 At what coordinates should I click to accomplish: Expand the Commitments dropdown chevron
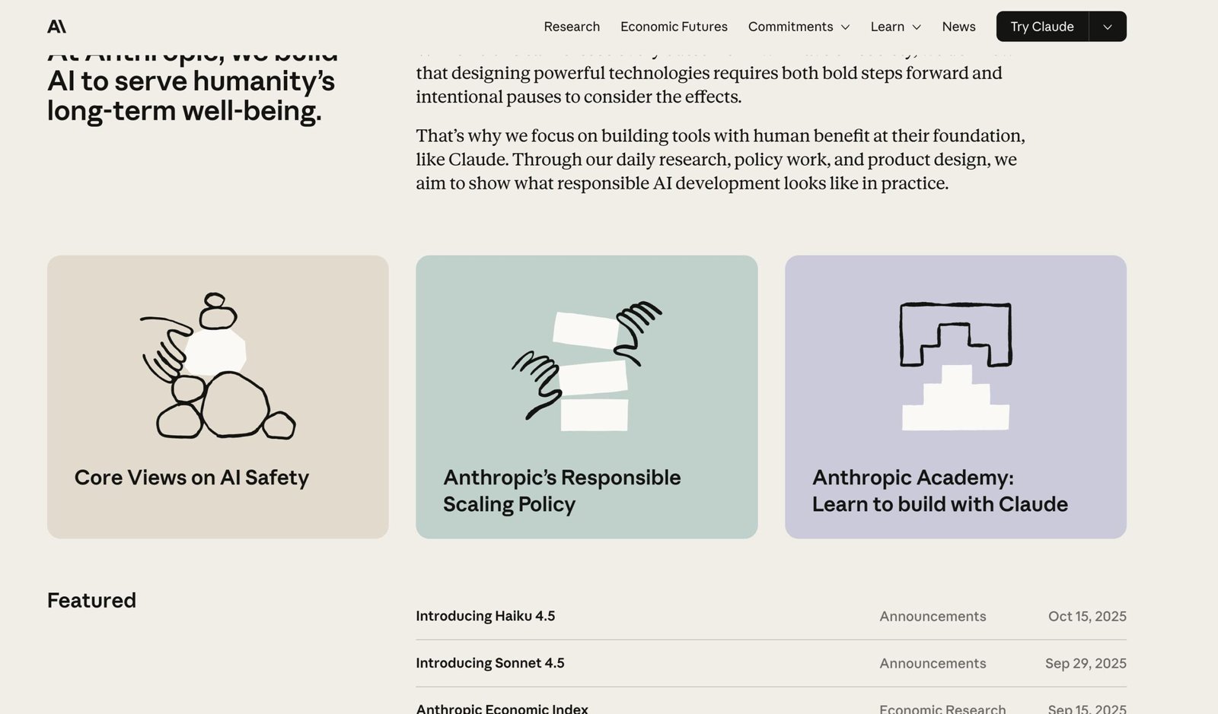click(x=845, y=27)
